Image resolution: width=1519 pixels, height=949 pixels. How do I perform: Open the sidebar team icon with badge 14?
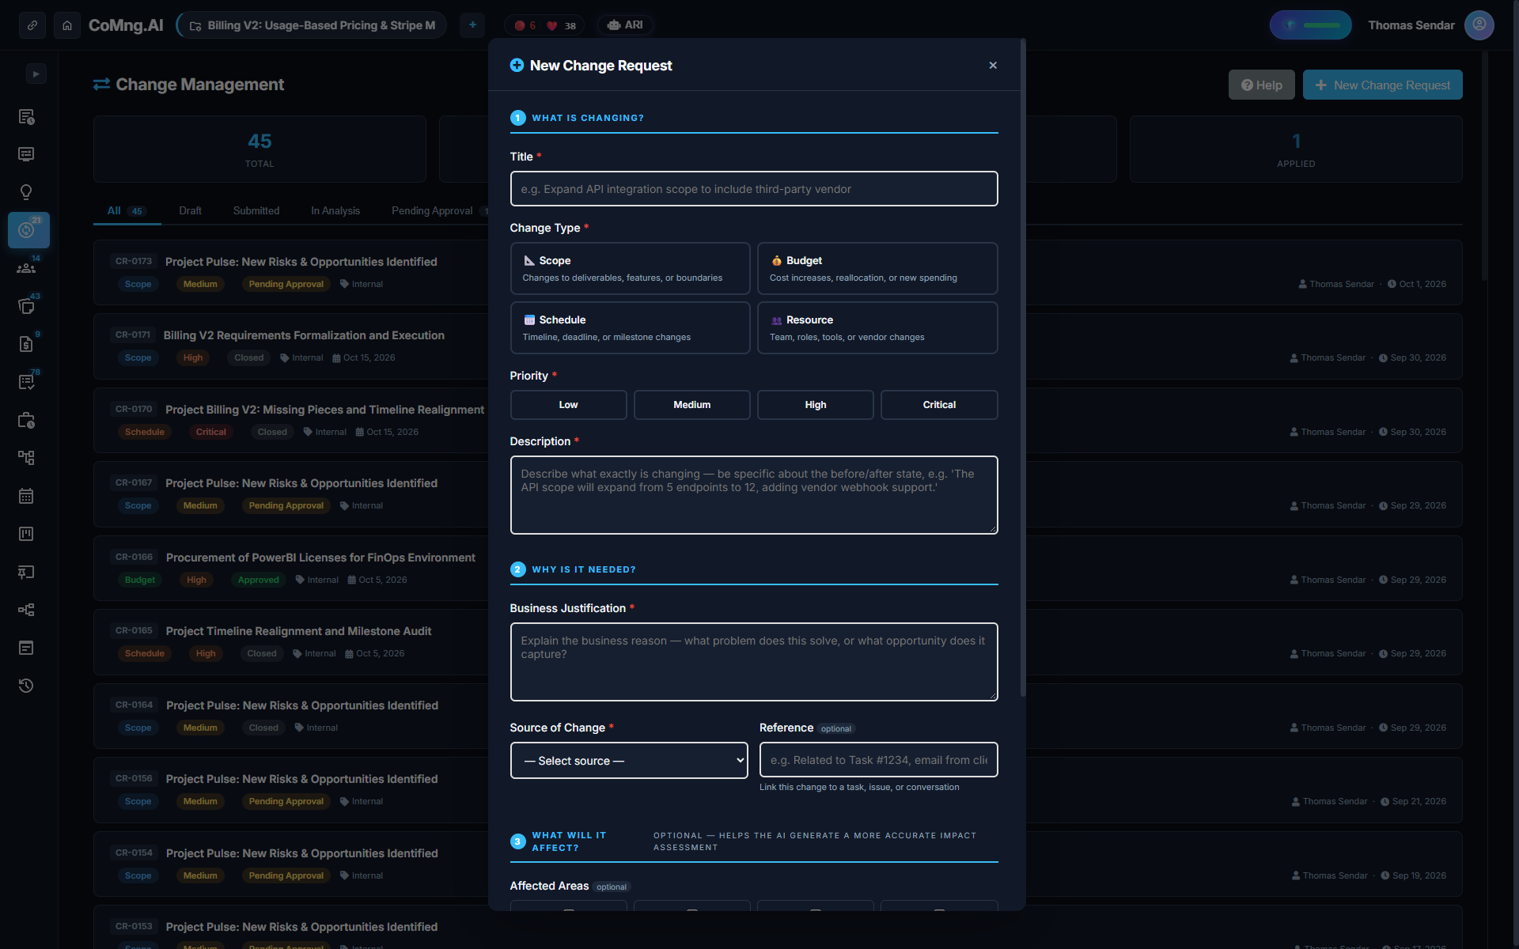point(26,268)
